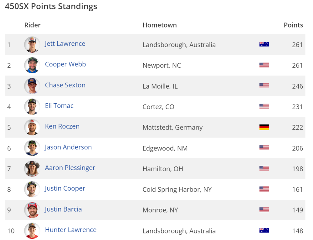Click the Australian flag beside Jett Lawrence
Image resolution: width=313 pixels, height=240 pixels.
(264, 44)
